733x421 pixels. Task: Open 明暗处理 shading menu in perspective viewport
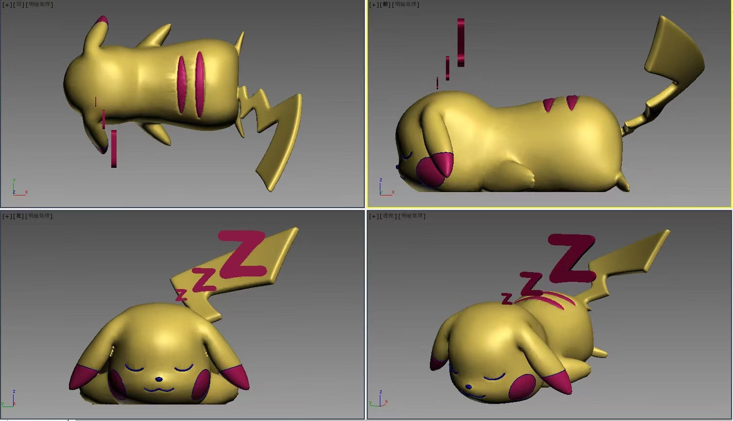(x=413, y=216)
